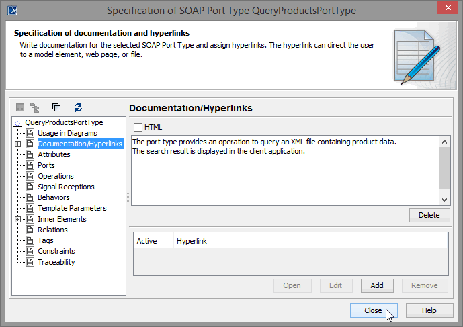463x327 pixels.
Task: Click the page icon beside Attributes
Action: point(30,154)
